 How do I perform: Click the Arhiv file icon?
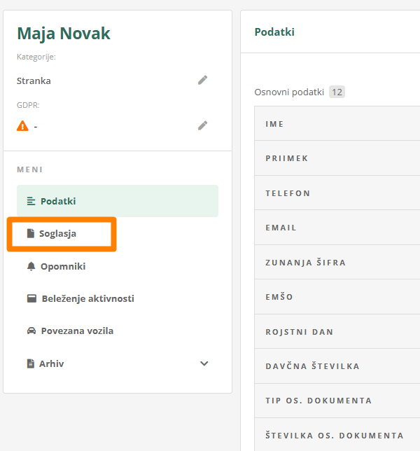pyautogui.click(x=31, y=363)
